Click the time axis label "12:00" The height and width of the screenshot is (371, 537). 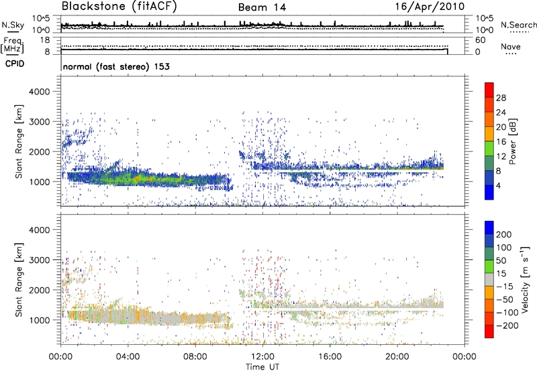(x=262, y=357)
